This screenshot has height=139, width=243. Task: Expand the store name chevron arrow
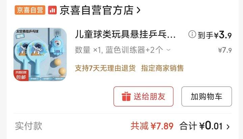pyautogui.click(x=138, y=10)
